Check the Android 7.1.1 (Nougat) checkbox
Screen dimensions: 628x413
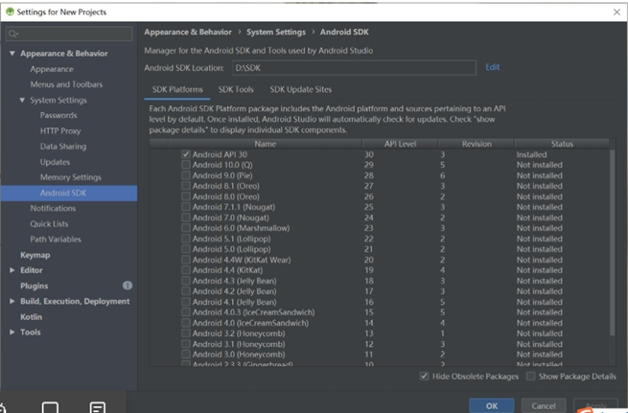[x=186, y=207]
